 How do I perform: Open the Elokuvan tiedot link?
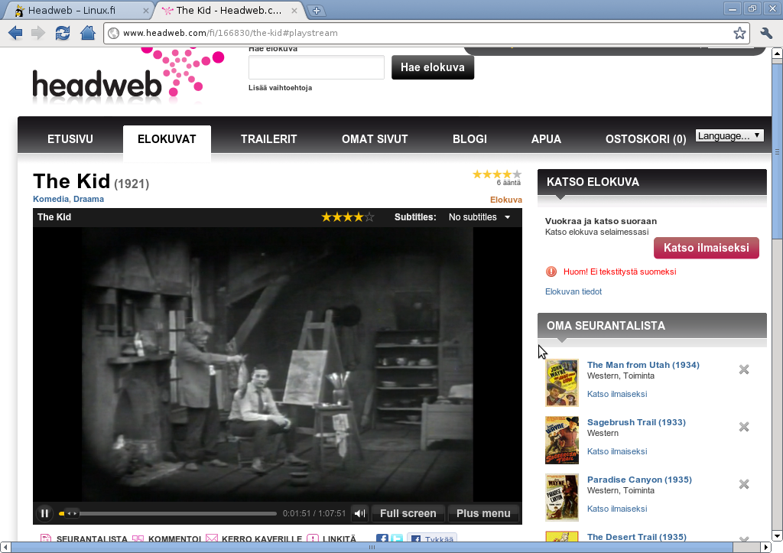point(573,291)
